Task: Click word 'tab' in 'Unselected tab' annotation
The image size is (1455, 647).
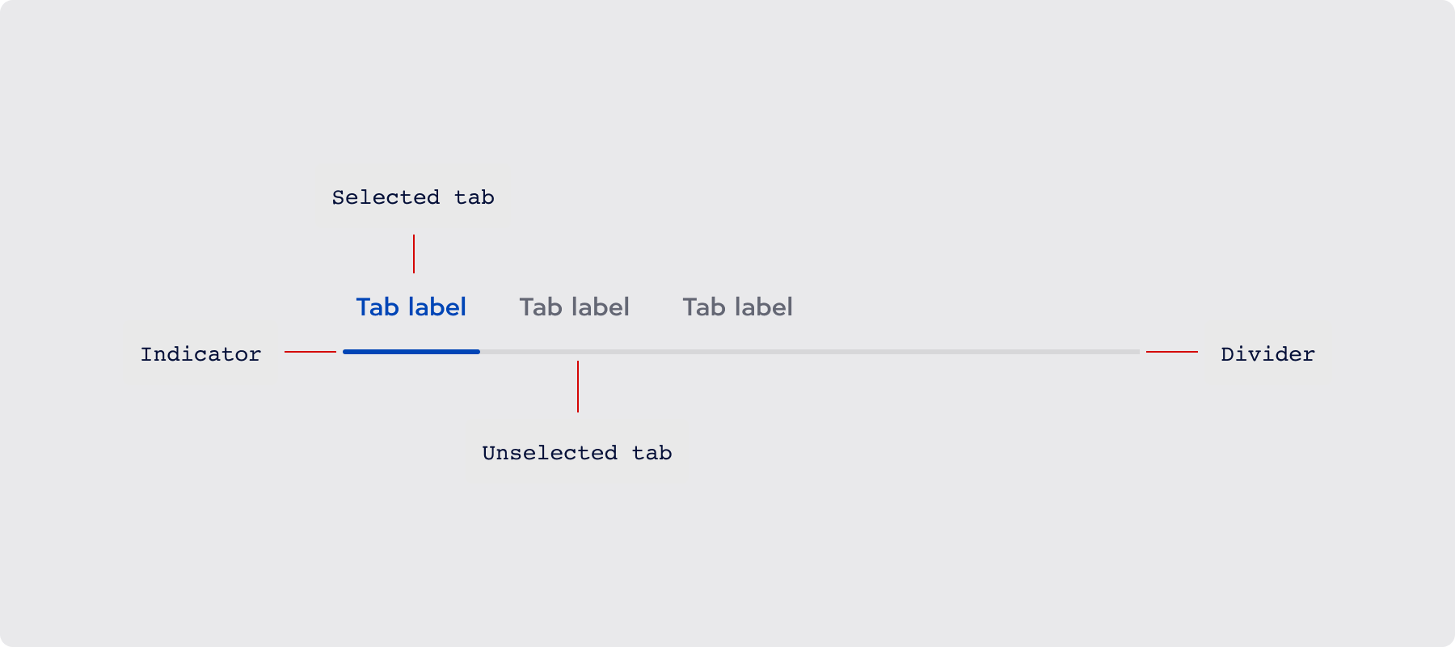Action: 652,453
